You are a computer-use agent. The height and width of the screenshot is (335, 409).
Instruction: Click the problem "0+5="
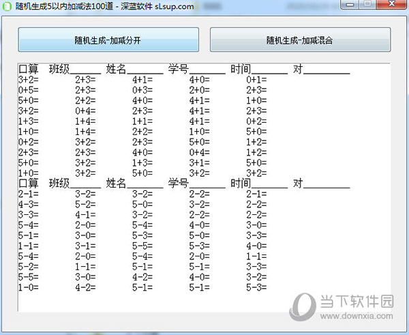pyautogui.click(x=29, y=90)
